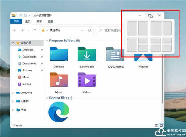This screenshot has height=137, width=186.
Task: Open the Documents folder icon in Frequent folders
Action: [115, 54]
